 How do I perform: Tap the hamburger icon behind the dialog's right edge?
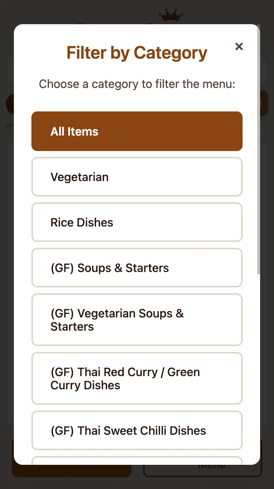click(x=264, y=103)
